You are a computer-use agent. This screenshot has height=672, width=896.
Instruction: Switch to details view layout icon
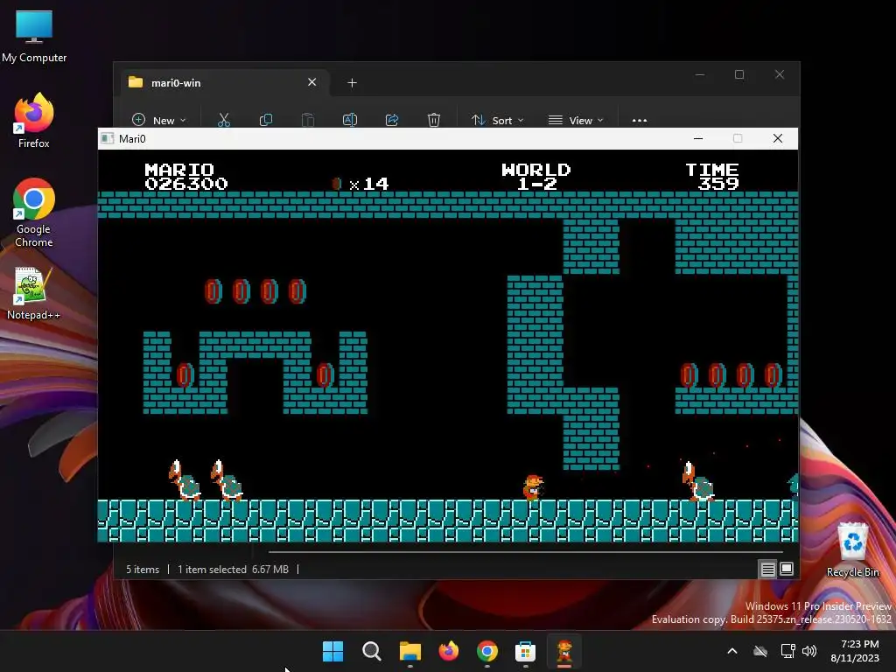coord(767,569)
